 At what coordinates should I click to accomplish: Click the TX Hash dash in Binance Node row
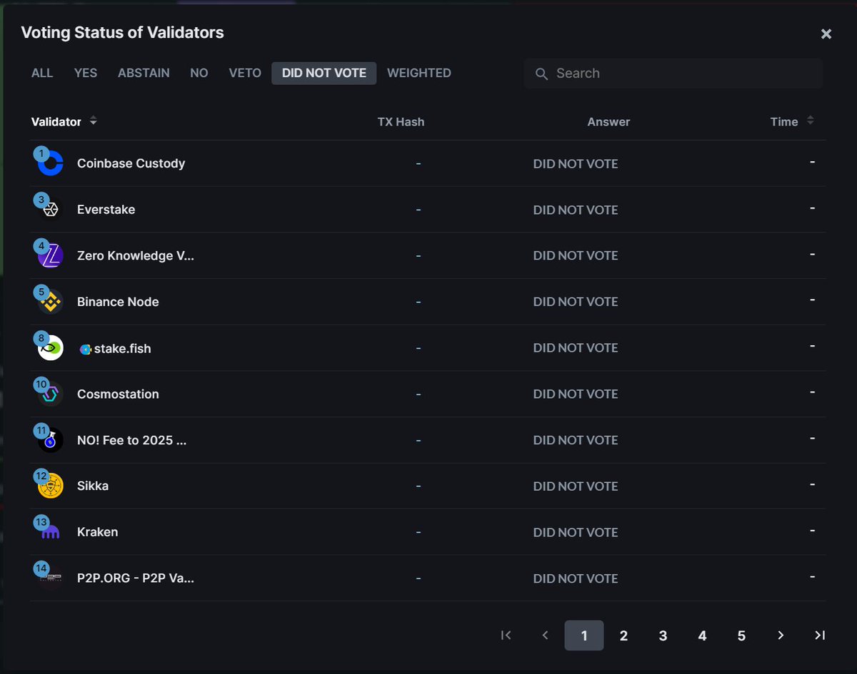pyautogui.click(x=419, y=302)
